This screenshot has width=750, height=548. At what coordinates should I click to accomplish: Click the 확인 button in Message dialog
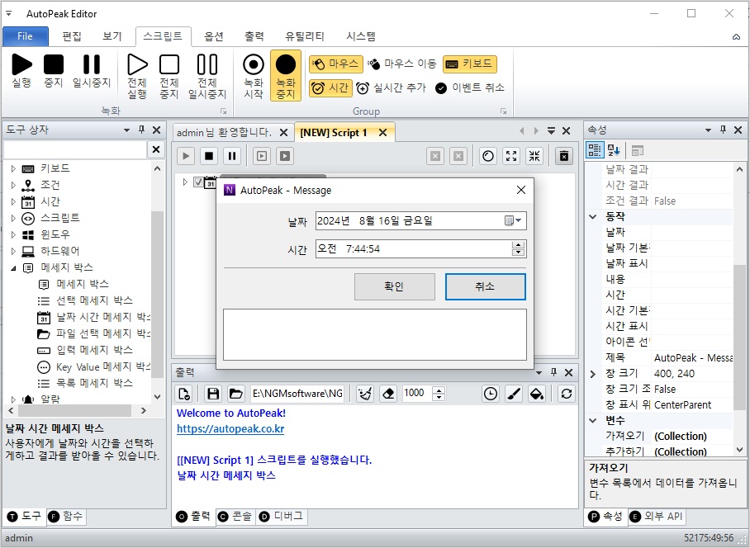pyautogui.click(x=394, y=286)
